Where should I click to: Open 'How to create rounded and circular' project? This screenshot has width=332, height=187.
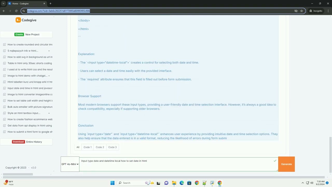30,44
